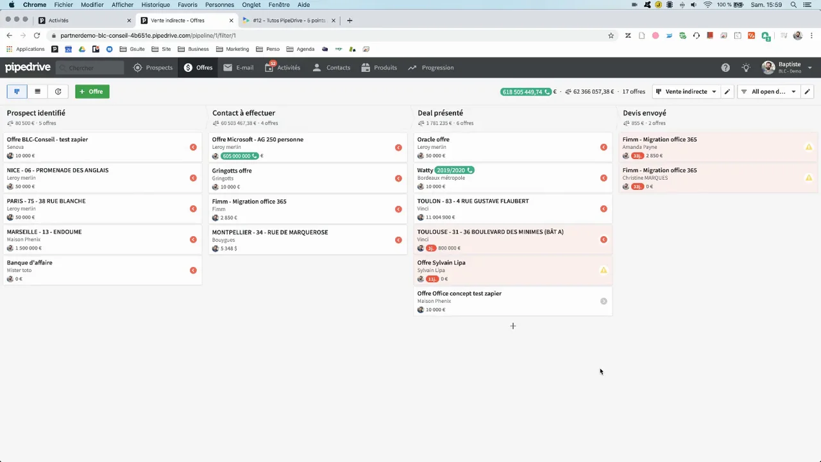Click activity icon on Fimm card in Contact à effectuer
The image size is (821, 462).
tap(398, 209)
